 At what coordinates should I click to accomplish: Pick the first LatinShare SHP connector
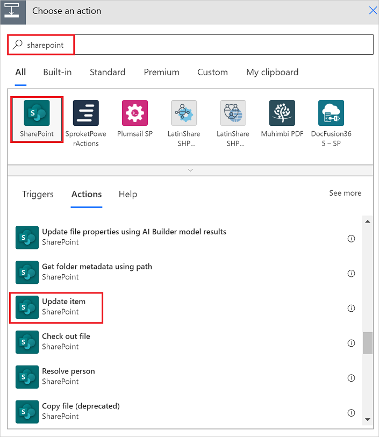click(184, 113)
